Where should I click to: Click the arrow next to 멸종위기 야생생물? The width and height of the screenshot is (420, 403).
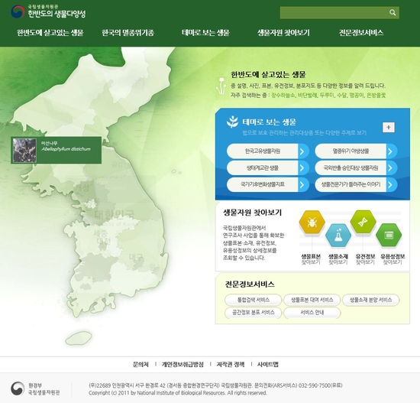click(x=391, y=151)
